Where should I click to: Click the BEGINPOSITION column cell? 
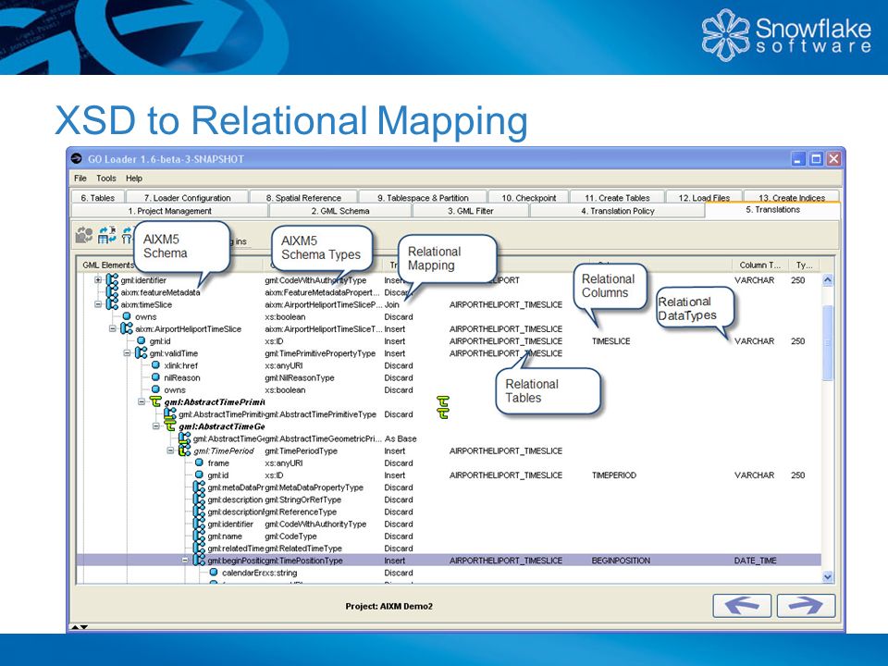pyautogui.click(x=621, y=561)
